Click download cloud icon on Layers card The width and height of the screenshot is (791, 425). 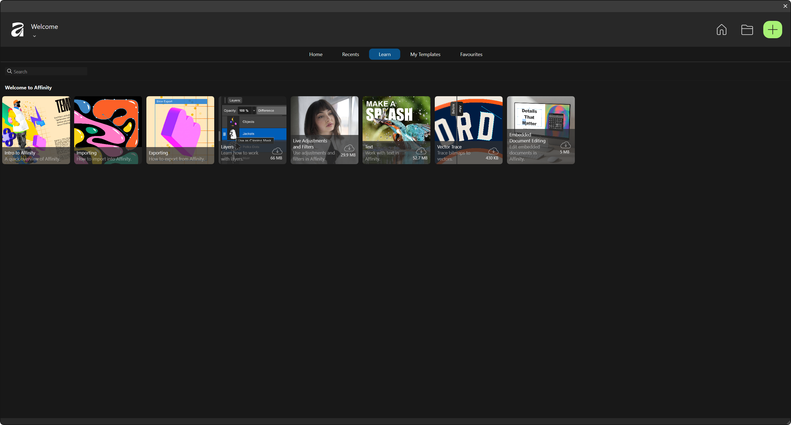[277, 151]
